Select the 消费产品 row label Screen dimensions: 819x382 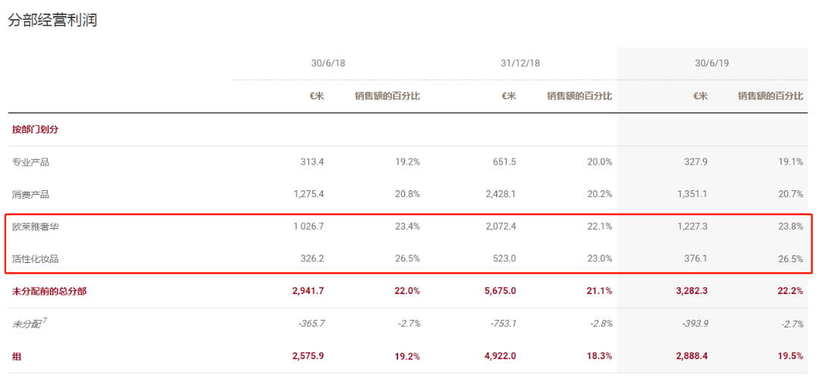click(30, 195)
